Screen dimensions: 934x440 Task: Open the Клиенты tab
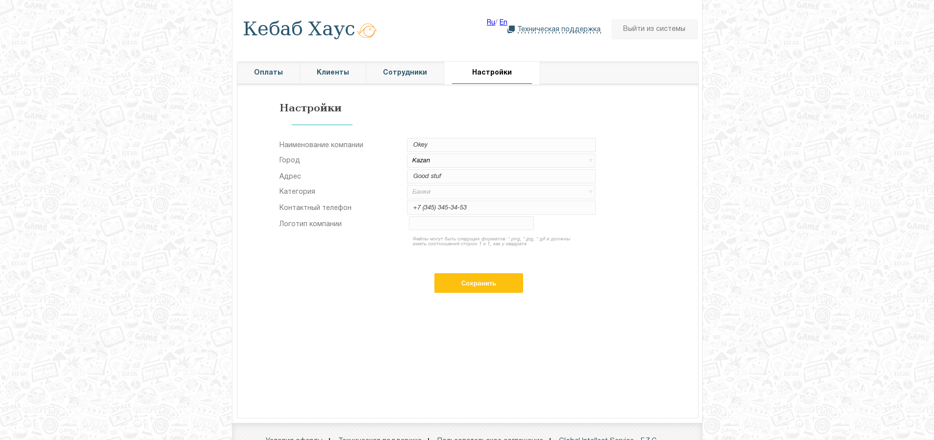click(333, 73)
